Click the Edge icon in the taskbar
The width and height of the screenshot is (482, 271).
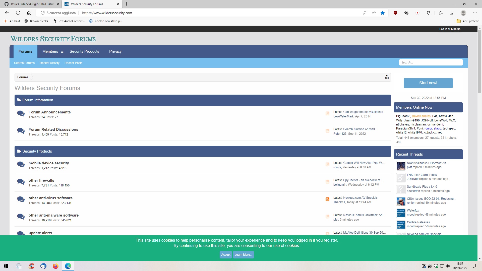click(68, 266)
